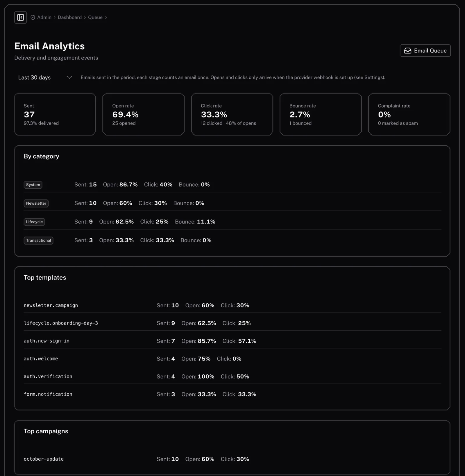Select the Open rate 69.4% card
Viewport: 465px width, 476px height.
click(x=144, y=114)
